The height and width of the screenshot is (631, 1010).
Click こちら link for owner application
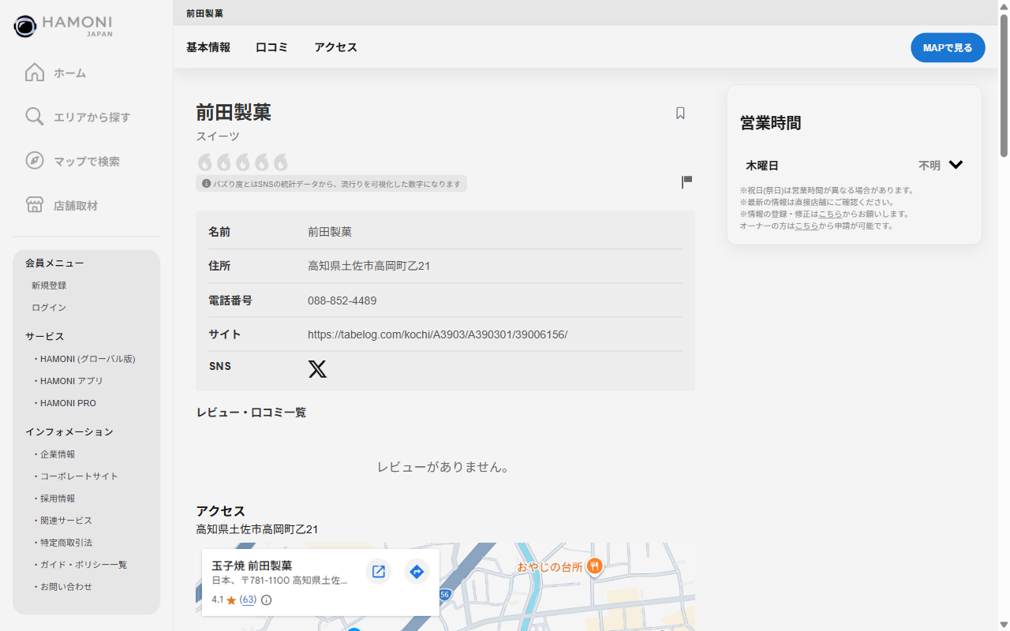click(806, 226)
